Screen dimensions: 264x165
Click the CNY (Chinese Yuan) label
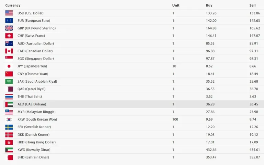[33, 74]
